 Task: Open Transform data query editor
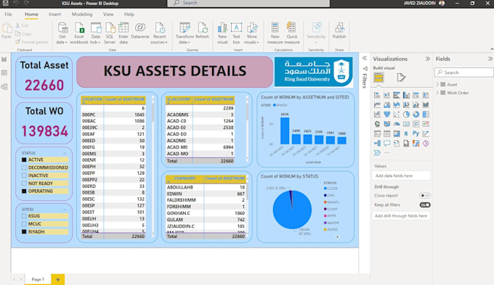[x=185, y=33]
